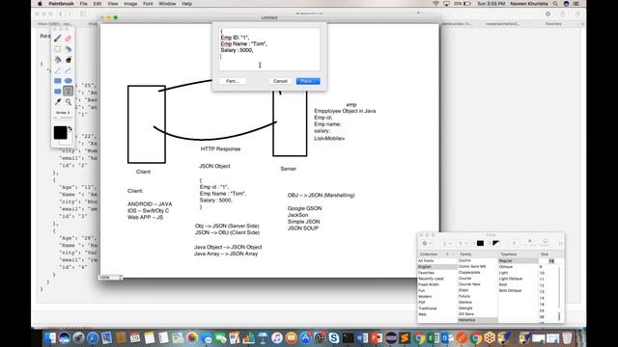Open the Paintbrush app menu

pos(61,4)
